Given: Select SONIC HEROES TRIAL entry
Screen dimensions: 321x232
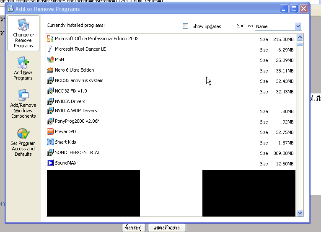Looking at the screenshot, I should coord(171,152).
